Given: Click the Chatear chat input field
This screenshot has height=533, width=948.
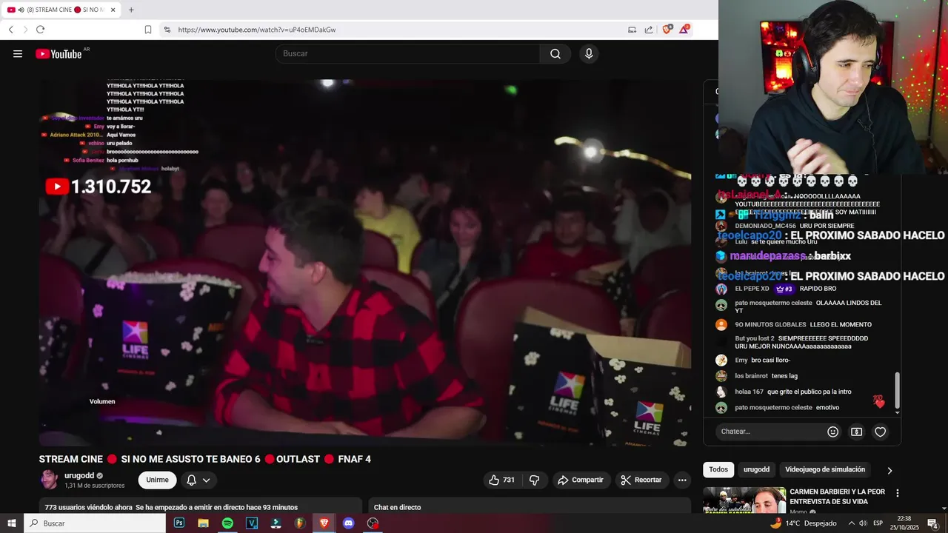Looking at the screenshot, I should [770, 432].
